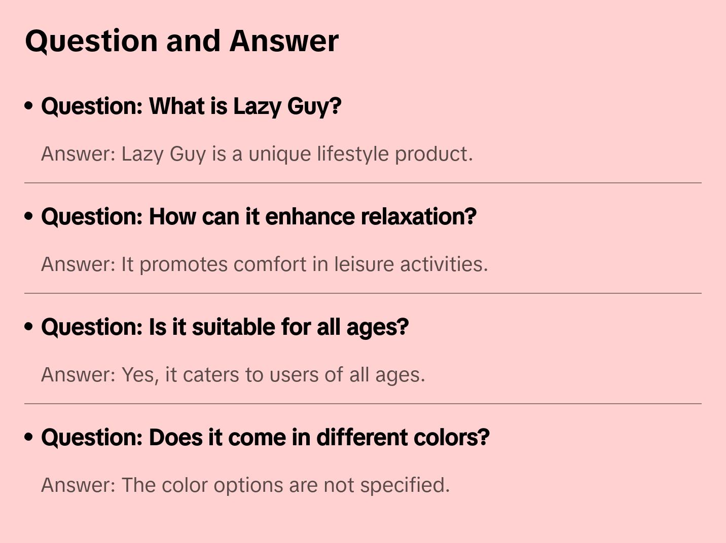Click the word 'Answer:' before 'It promotes comfort'
This screenshot has width=726, height=543.
(79, 264)
